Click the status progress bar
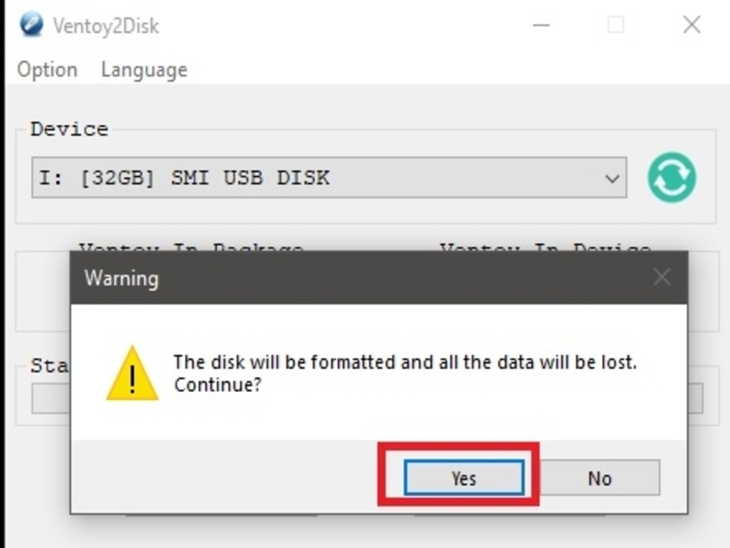This screenshot has height=548, width=730. [x=50, y=399]
